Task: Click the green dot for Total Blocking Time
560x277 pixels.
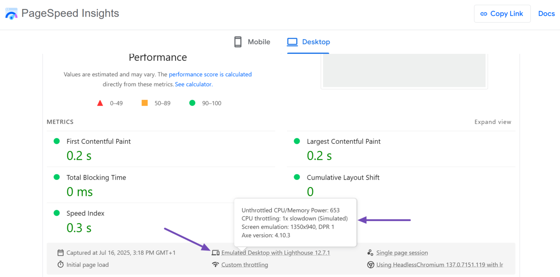Action: click(x=57, y=177)
